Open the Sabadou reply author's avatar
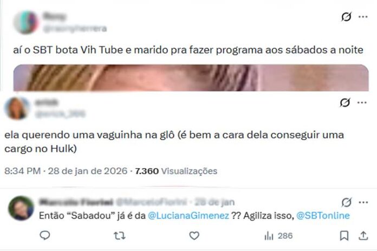This screenshot has height=251, width=377. [21, 208]
